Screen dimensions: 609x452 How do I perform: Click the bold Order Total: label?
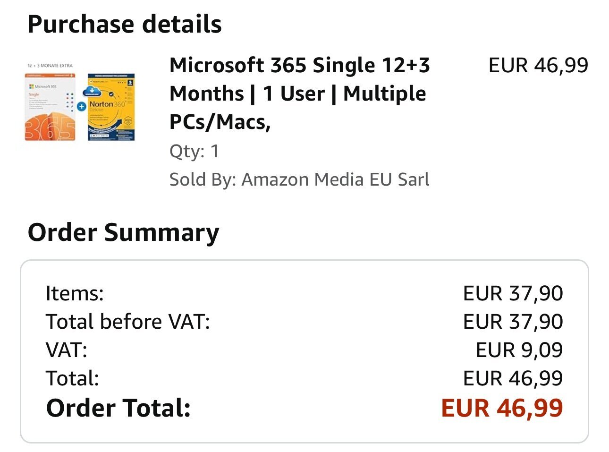point(118,408)
